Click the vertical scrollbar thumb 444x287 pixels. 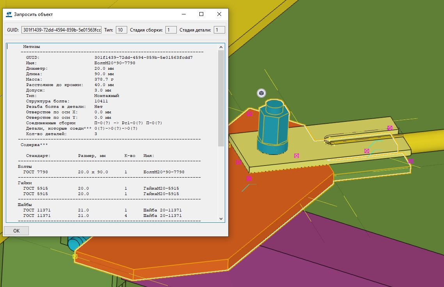pyautogui.click(x=221, y=97)
